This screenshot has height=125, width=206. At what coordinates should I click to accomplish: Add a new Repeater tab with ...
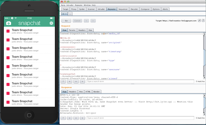(x=70, y=14)
